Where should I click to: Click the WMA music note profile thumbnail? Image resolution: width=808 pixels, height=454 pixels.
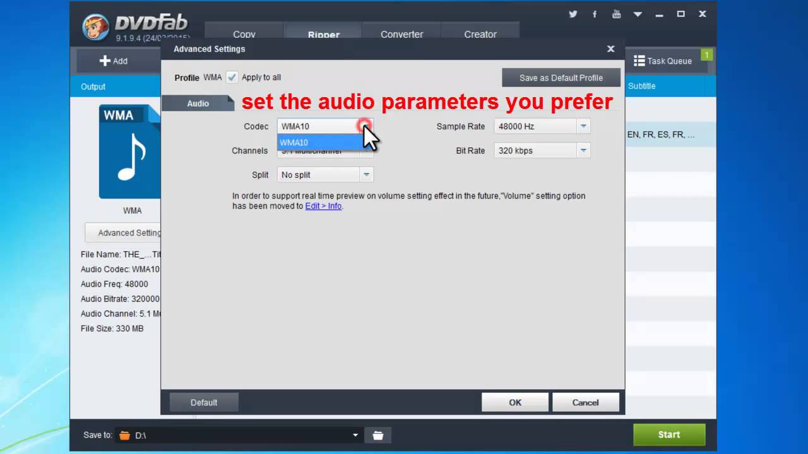(130, 151)
